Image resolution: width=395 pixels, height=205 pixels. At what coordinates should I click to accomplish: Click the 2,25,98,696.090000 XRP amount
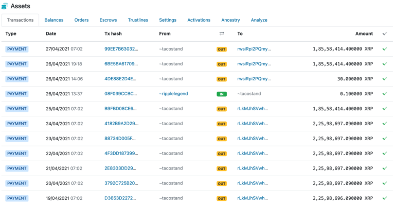click(343, 198)
